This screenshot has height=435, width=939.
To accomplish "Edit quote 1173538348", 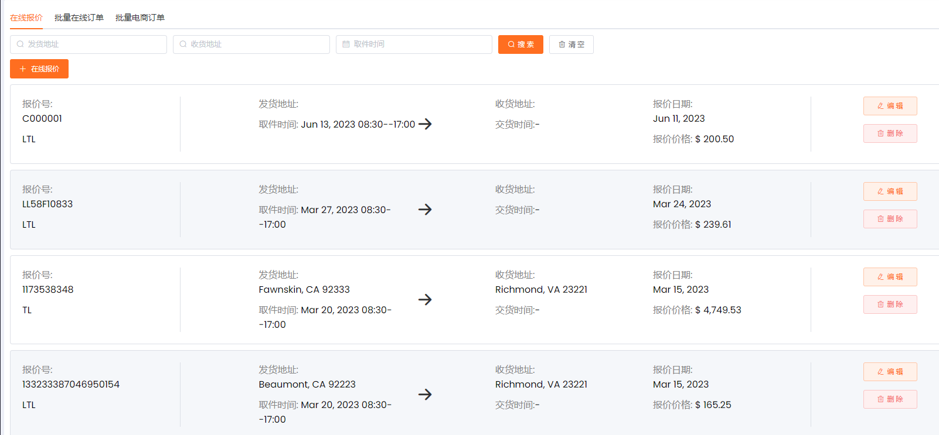I will coord(890,277).
